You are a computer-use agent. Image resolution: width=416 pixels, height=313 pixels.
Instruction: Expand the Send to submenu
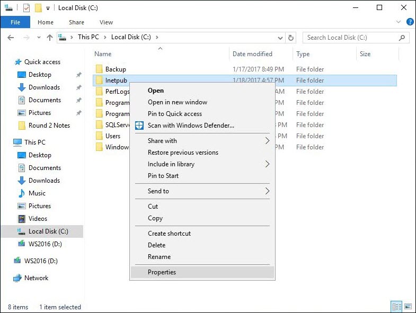coord(267,191)
